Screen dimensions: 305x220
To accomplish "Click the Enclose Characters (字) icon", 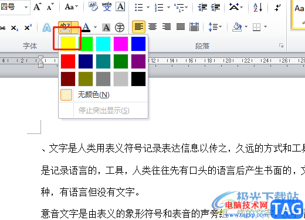I will pyautogui.click(x=120, y=27).
